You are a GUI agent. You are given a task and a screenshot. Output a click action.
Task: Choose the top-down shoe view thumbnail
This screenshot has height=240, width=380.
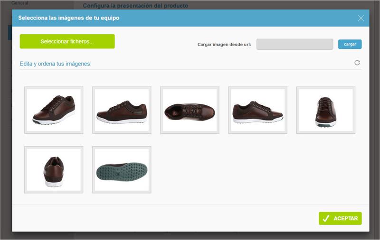pyautogui.click(x=190, y=110)
